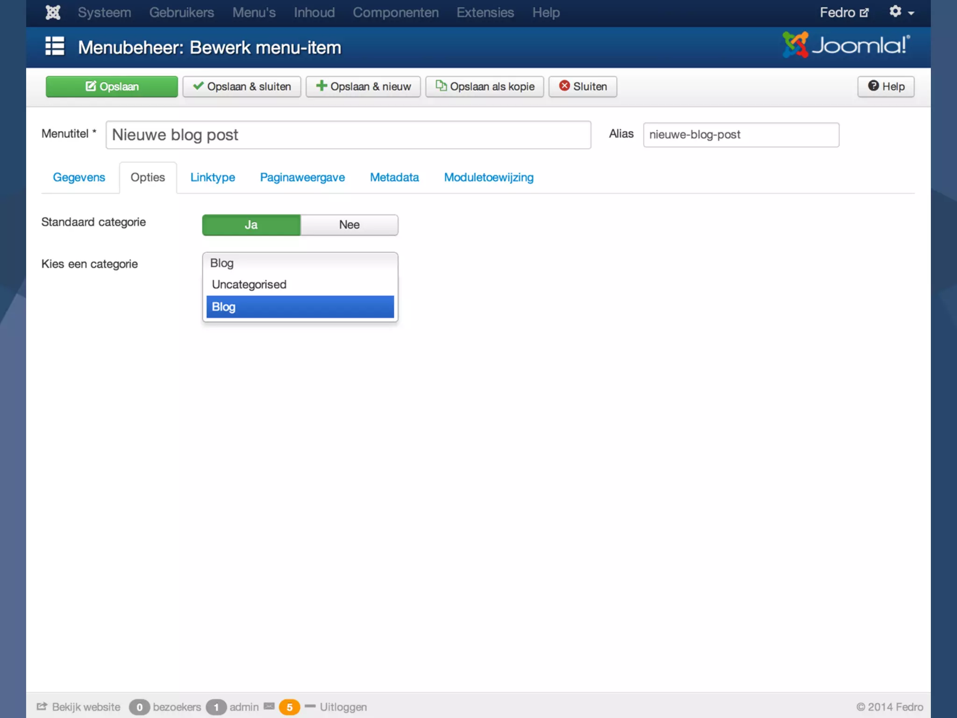
Task: Click the Sluiten button
Action: pos(582,86)
